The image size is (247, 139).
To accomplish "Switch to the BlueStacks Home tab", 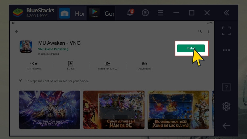I will pos(72,13).
